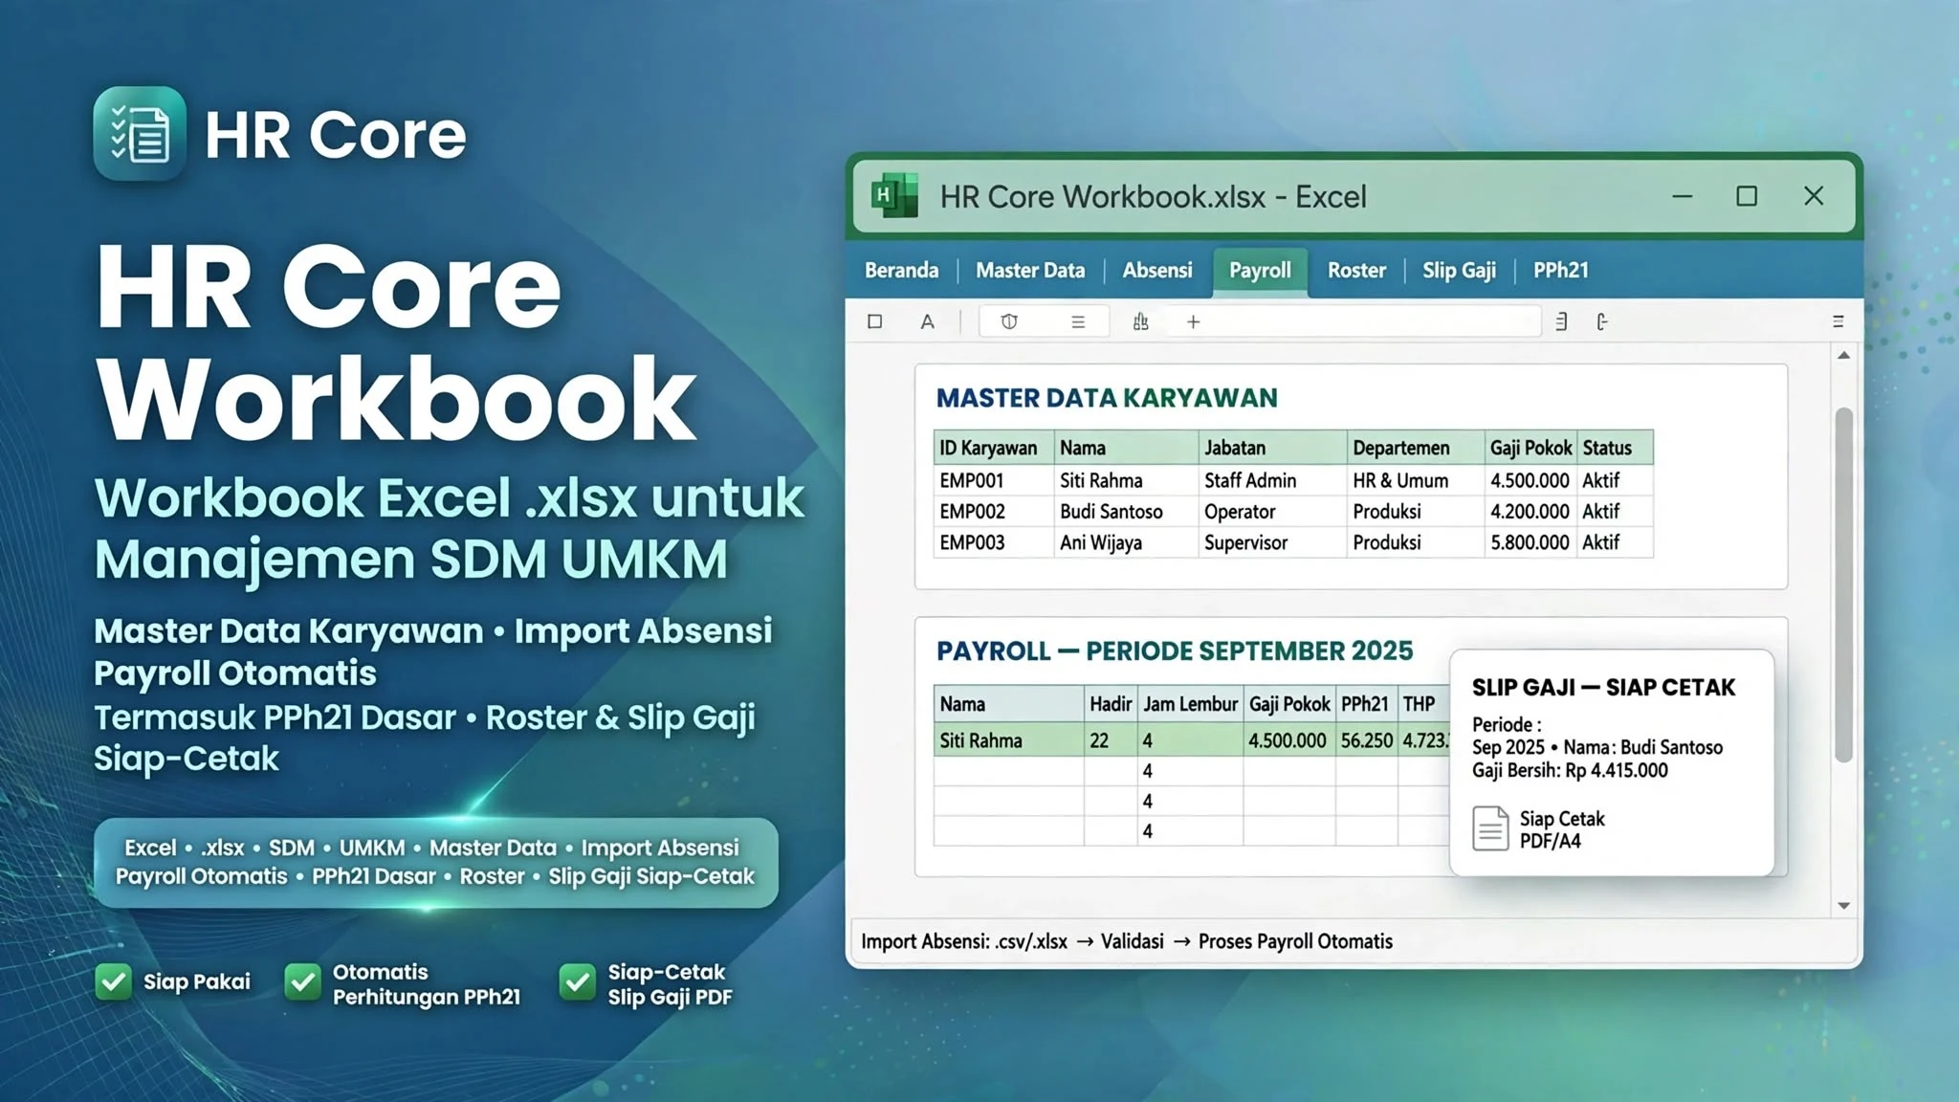Open the hamburger menu at the toolbar's right end

click(1838, 321)
